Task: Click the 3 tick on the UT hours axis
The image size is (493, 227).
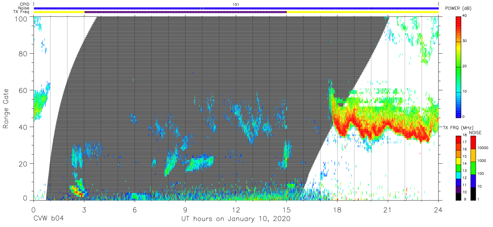Action: 84,209
